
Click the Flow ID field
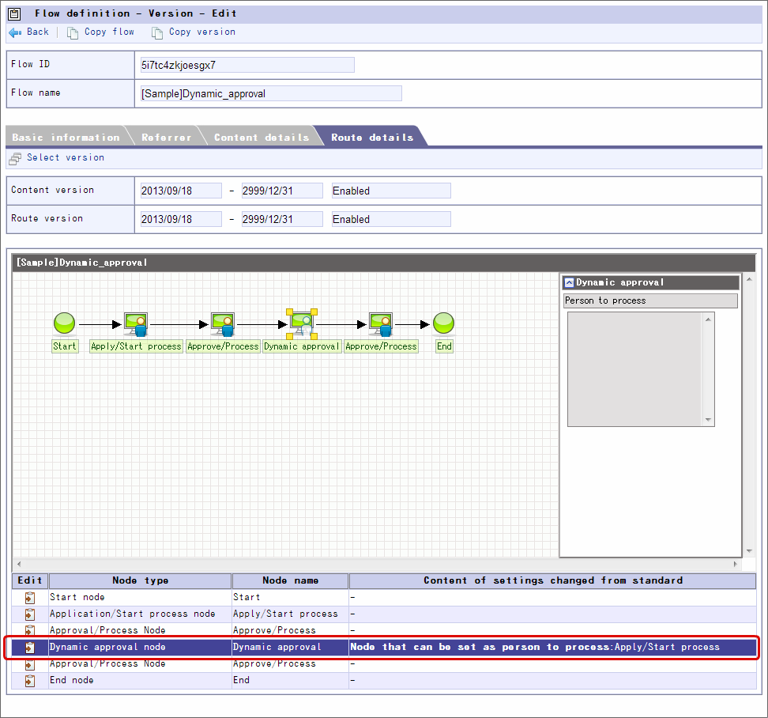(247, 65)
